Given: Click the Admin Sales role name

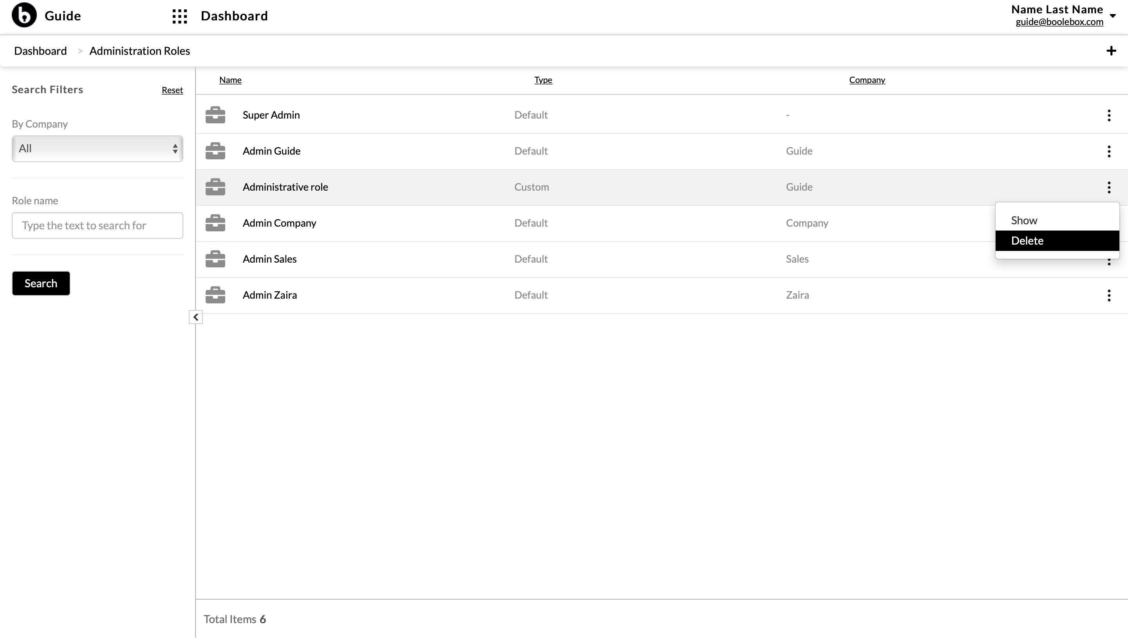Looking at the screenshot, I should [269, 259].
